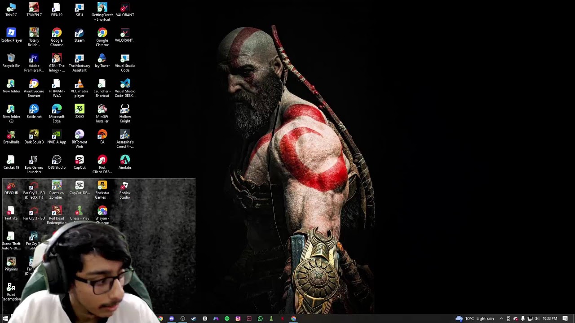The image size is (575, 323).
Task: Select the CapCut-DE shortcut icon
Action: 80,188
